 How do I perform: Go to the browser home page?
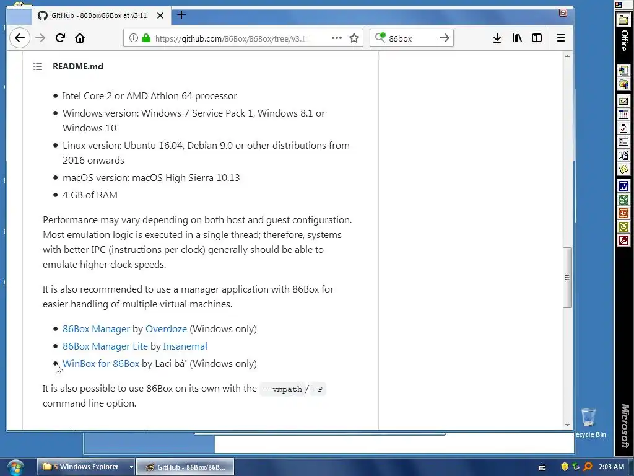click(80, 38)
